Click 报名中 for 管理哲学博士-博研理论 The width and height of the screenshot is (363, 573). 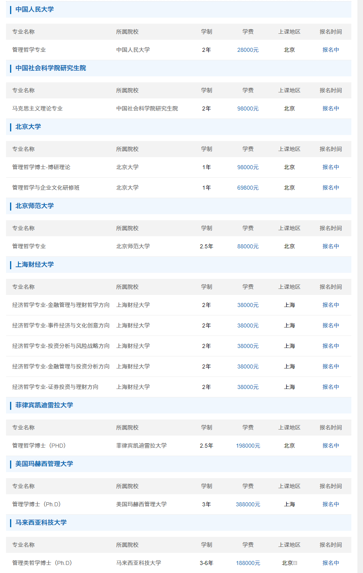pos(331,167)
